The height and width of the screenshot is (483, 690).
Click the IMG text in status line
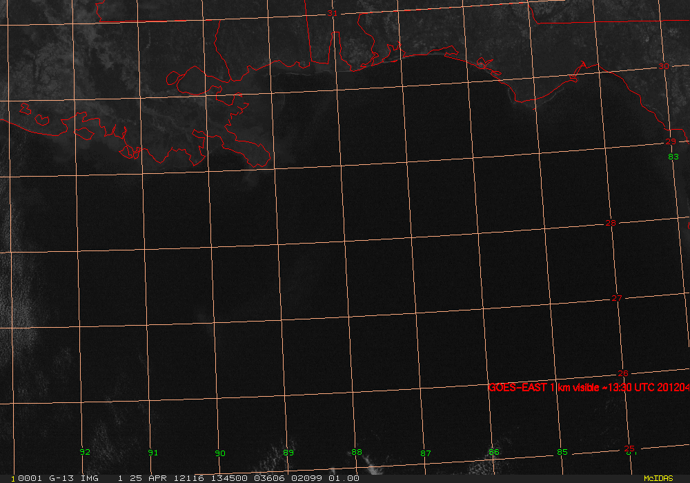pos(90,478)
